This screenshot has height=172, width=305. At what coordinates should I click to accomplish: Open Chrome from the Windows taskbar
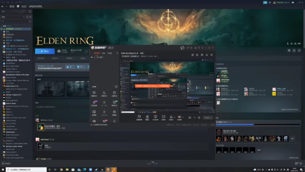[x=61, y=170]
